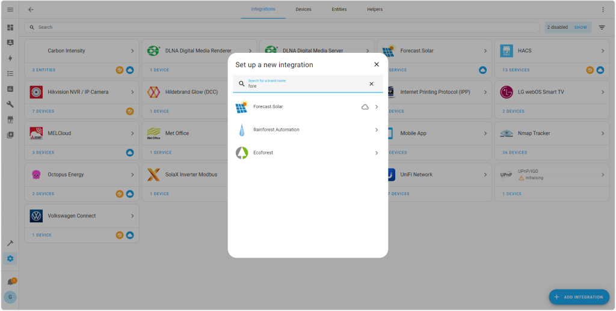Click SHOW for disabled integrations
This screenshot has height=311, width=616.
click(x=581, y=28)
